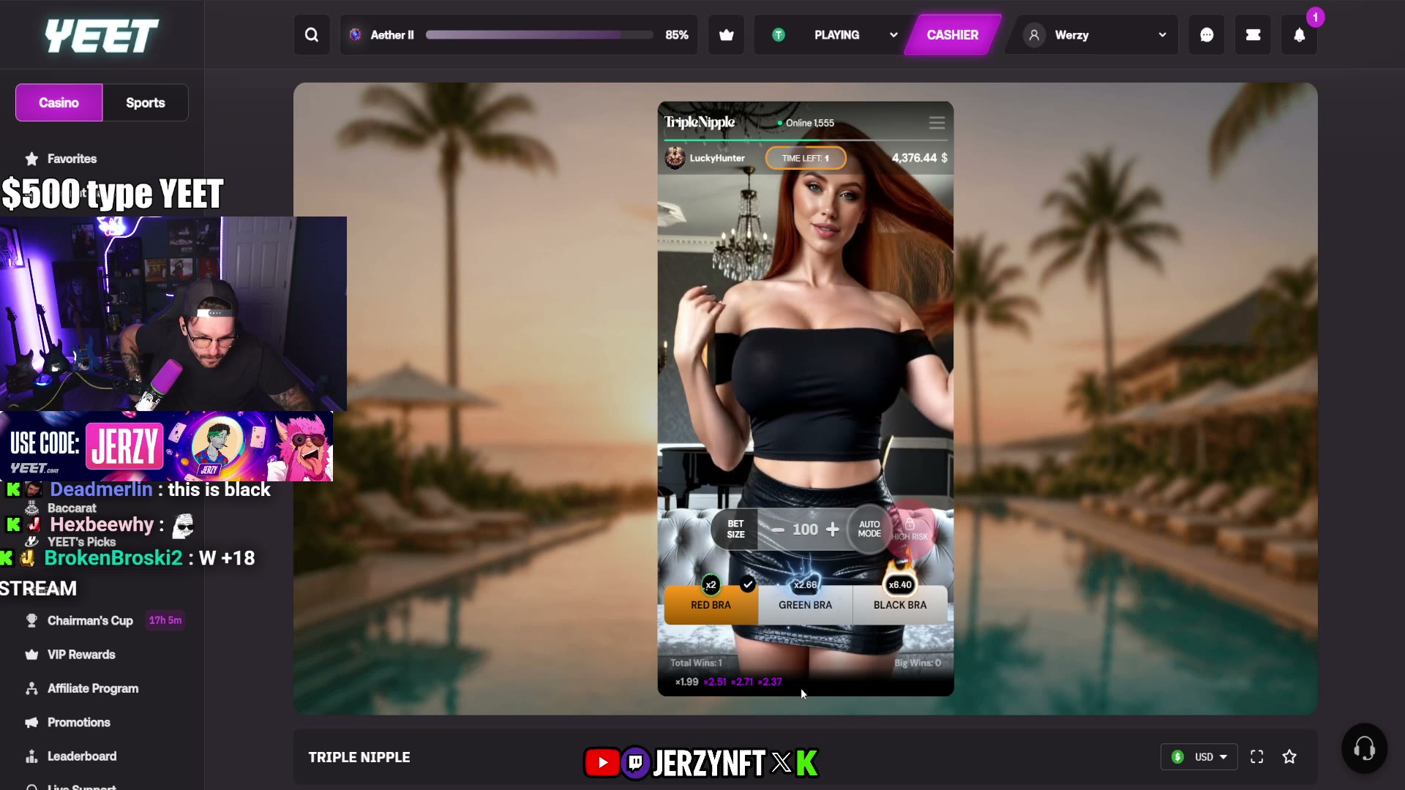Click the TripleNipple game logo
Viewport: 1405px width, 790px height.
700,122
